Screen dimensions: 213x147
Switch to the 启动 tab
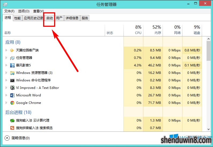50,18
